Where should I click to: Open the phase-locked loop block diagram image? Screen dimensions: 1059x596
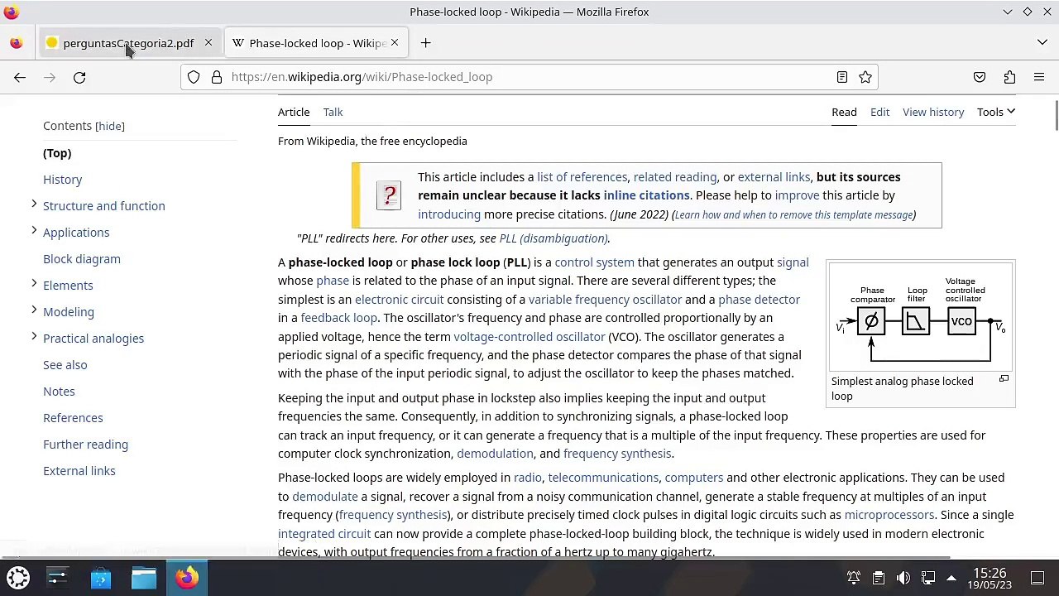tap(921, 318)
